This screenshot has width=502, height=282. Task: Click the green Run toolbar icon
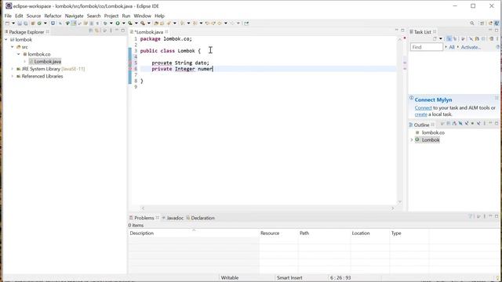(x=118, y=23)
